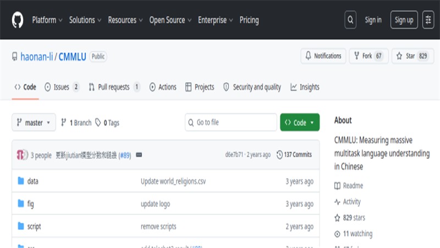The width and height of the screenshot is (440, 248).
Task: Open 'remove scripts' commit message
Action: click(158, 227)
